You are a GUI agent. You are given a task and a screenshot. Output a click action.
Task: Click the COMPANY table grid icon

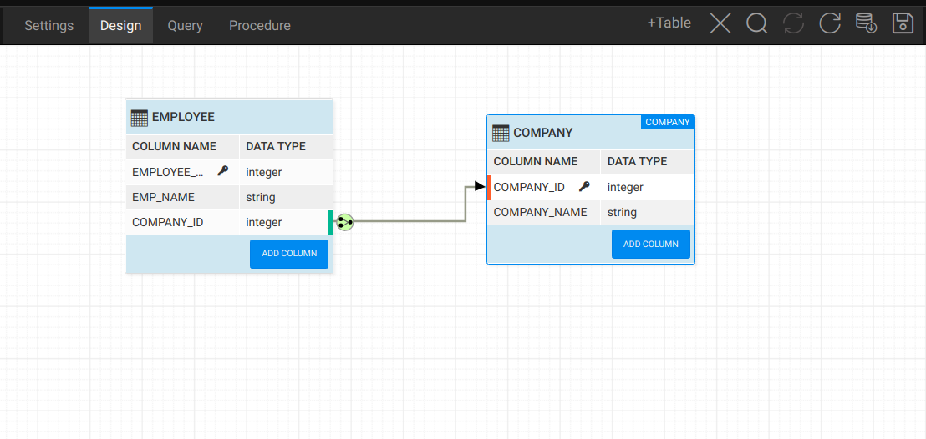[x=501, y=133]
